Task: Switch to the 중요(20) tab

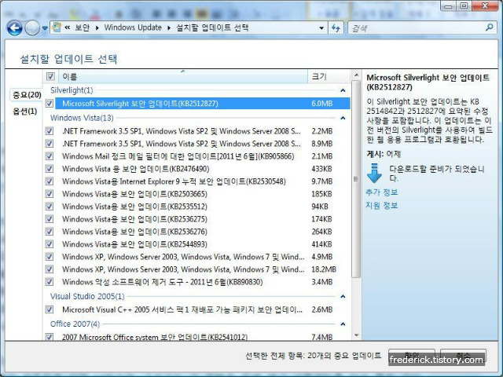Action: coord(27,95)
